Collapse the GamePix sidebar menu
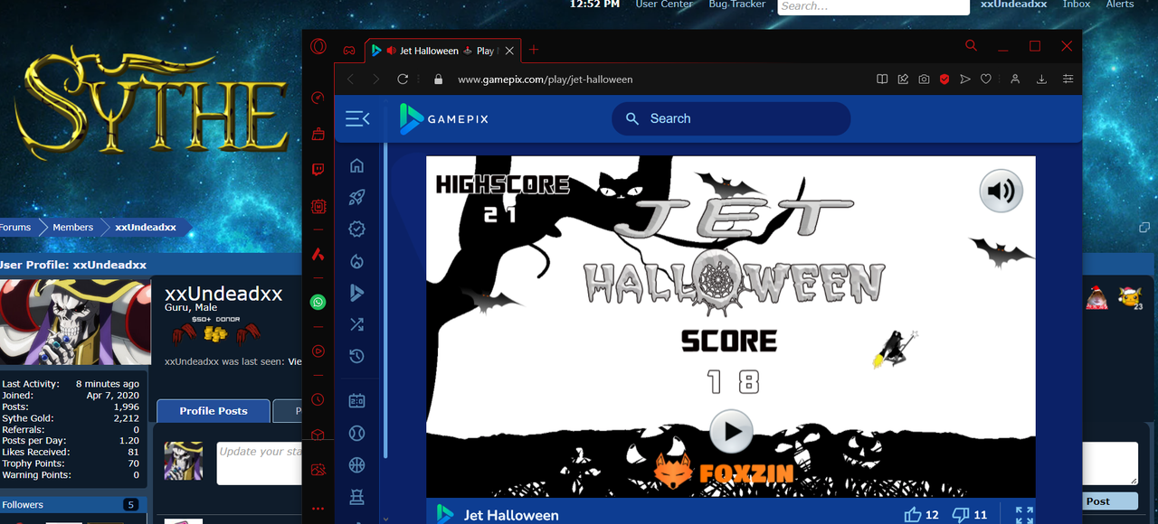Image resolution: width=1158 pixels, height=524 pixels. pyautogui.click(x=358, y=118)
